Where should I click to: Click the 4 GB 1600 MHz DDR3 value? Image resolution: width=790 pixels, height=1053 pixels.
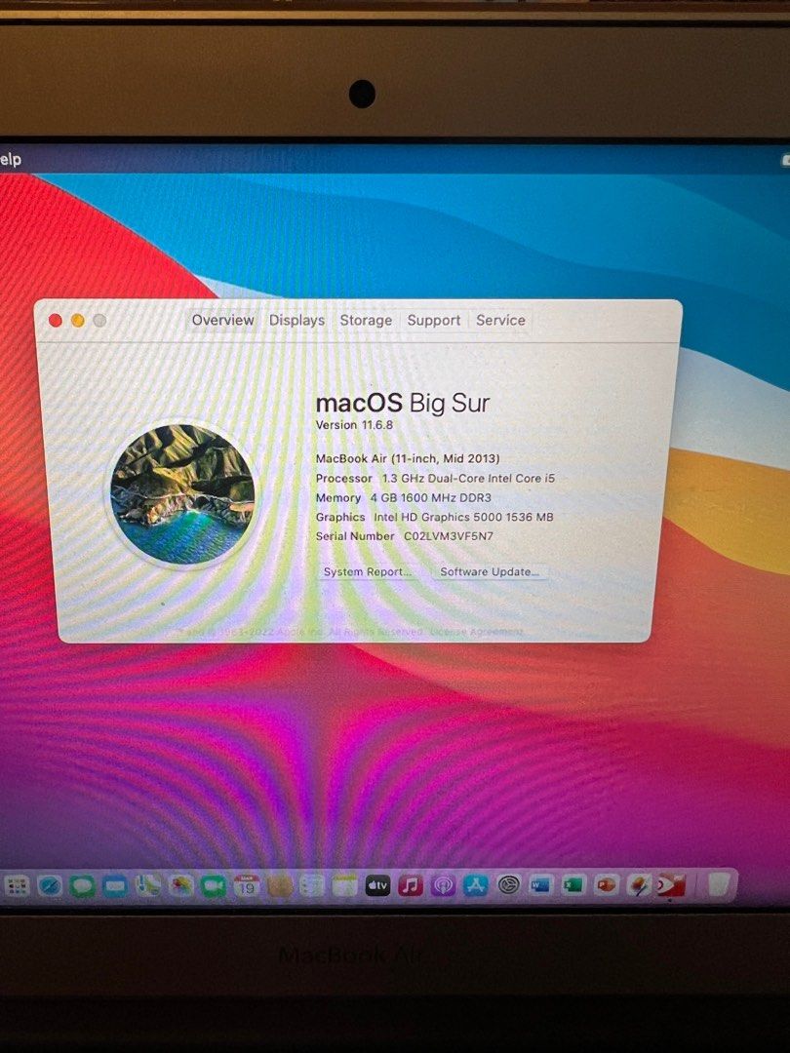pos(431,498)
